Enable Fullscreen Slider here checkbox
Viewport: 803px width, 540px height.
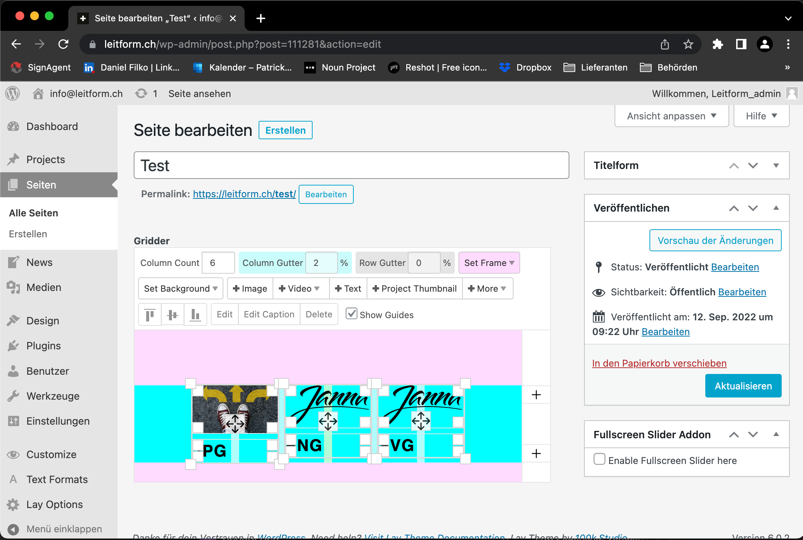coord(599,459)
